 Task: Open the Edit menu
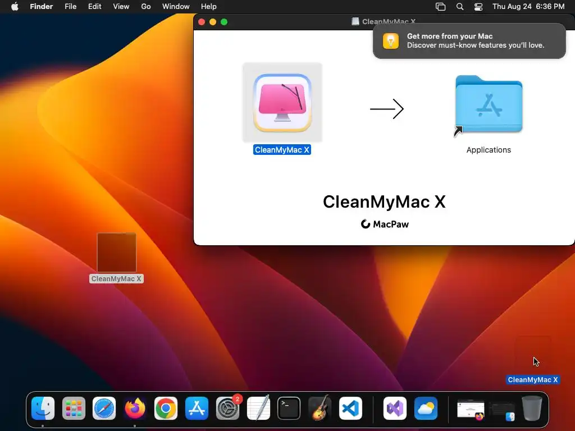94,7
